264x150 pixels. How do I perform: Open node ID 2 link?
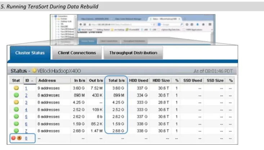[x=26, y=96]
